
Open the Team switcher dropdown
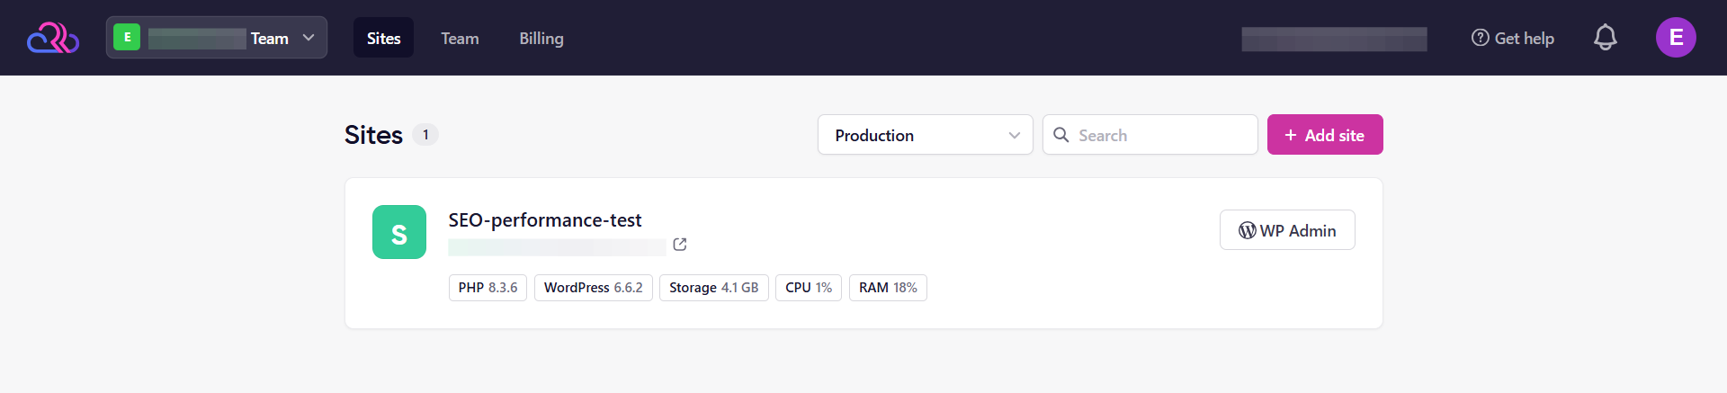(x=217, y=38)
